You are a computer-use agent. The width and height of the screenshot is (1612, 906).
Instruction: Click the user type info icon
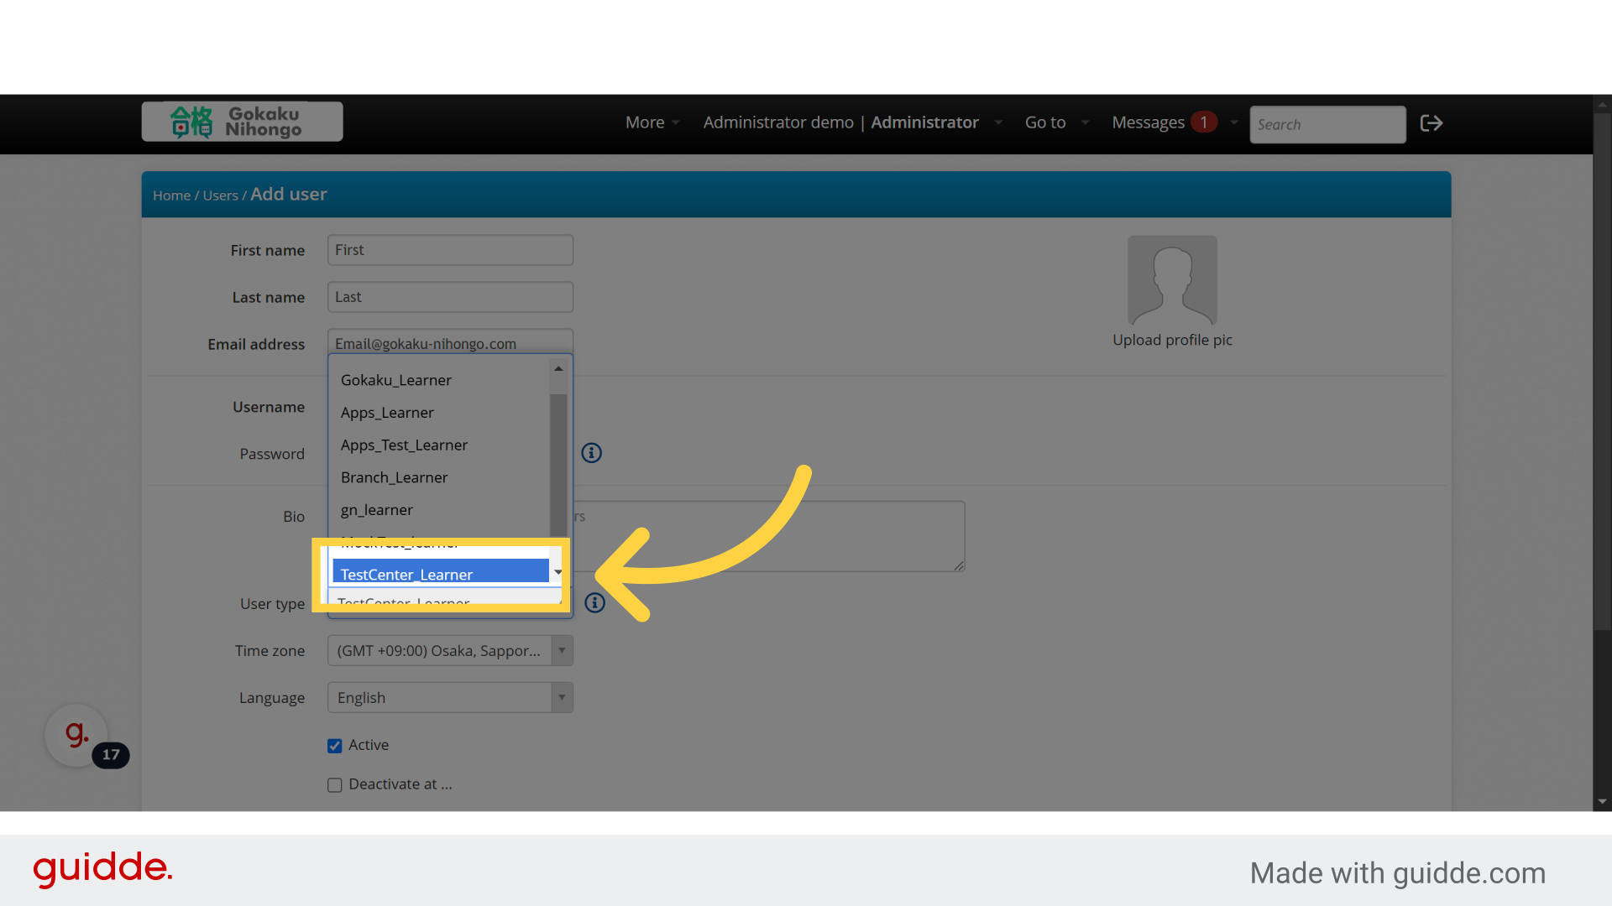[x=594, y=602]
